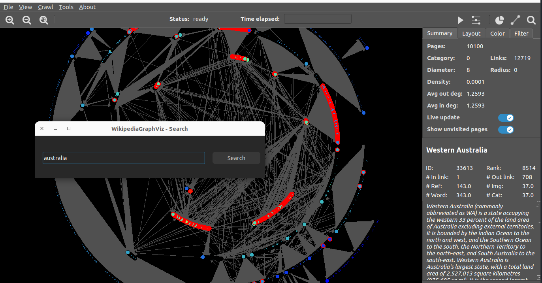
Task: Switch to the Color tab
Action: (x=497, y=34)
